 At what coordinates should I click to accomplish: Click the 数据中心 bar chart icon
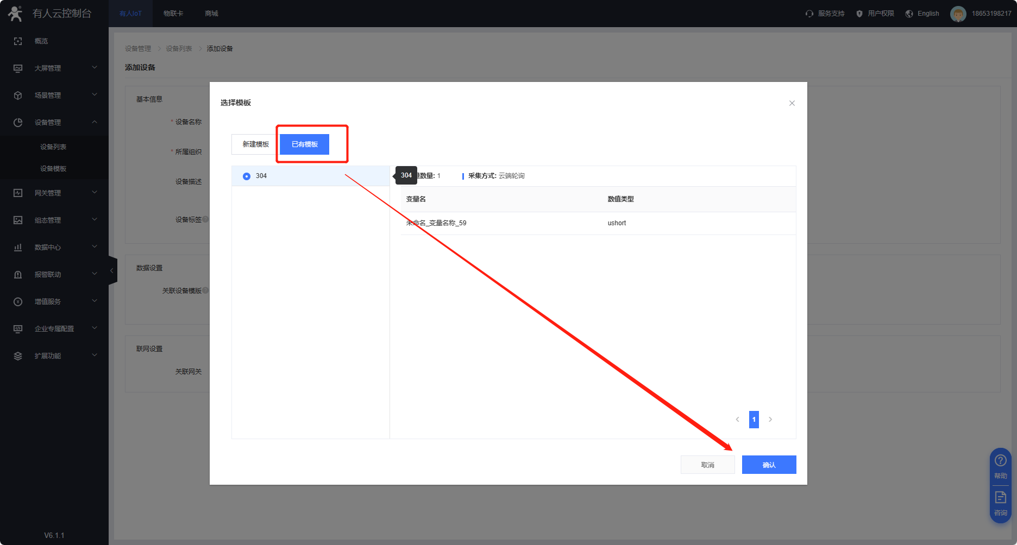tap(18, 248)
